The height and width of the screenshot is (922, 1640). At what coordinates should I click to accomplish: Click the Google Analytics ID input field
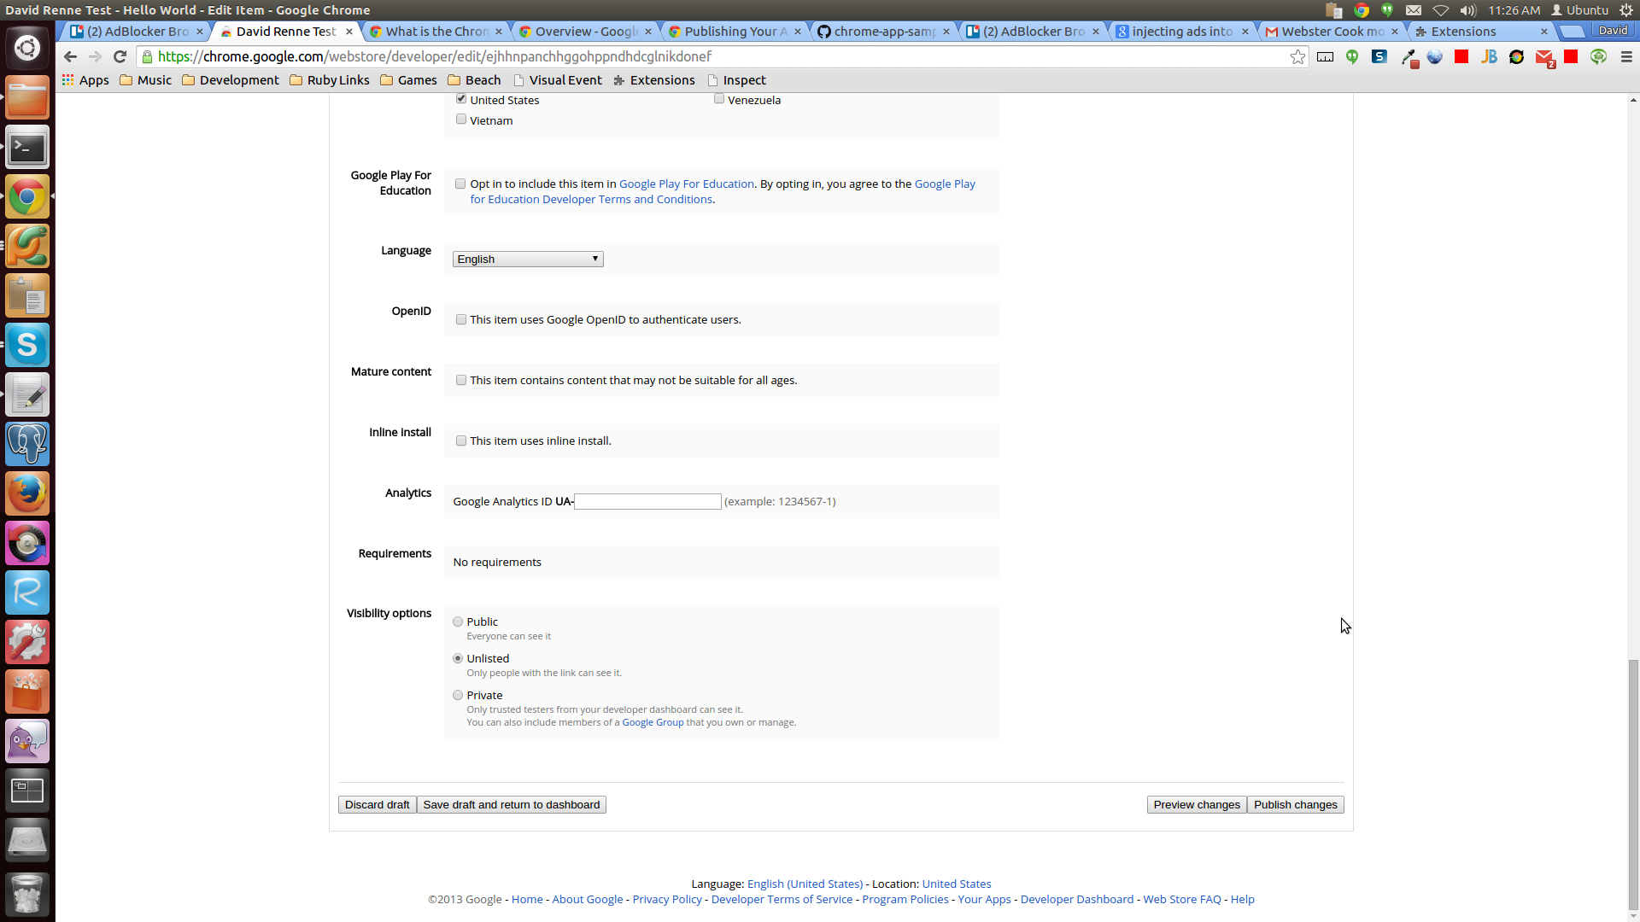[647, 502]
